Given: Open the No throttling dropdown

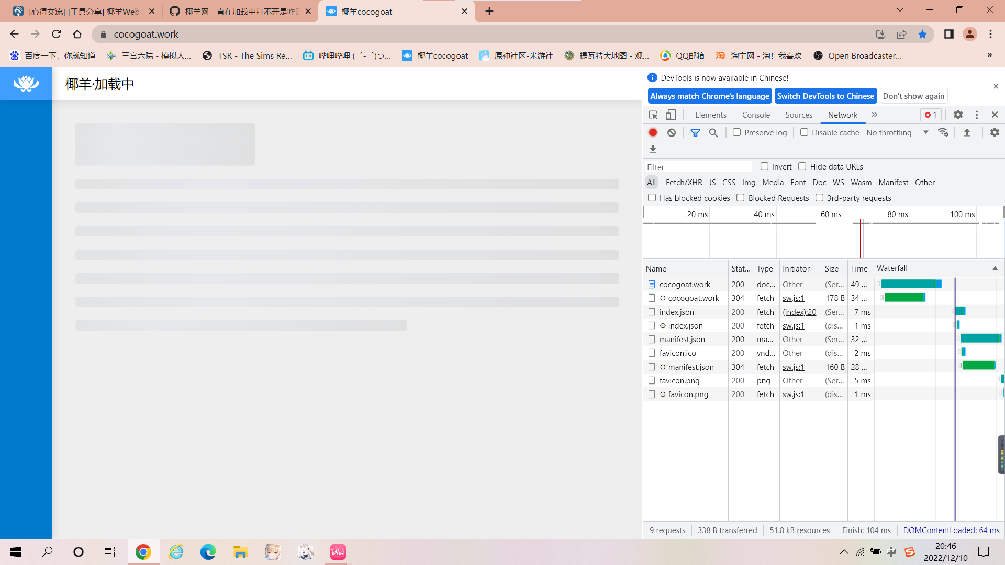Looking at the screenshot, I should (896, 132).
